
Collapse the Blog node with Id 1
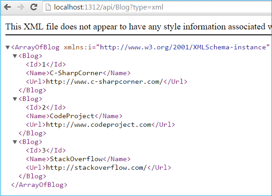(x=15, y=56)
